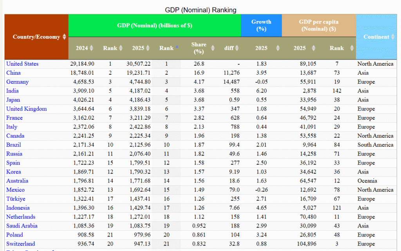Sort by 2024 Rank column arrows
The image size is (401, 251).
click(x=121, y=48)
